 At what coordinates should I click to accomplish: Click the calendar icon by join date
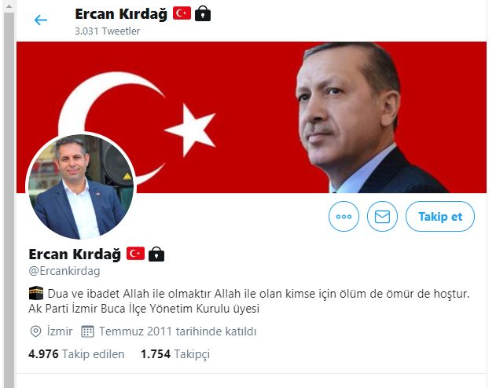(87, 331)
